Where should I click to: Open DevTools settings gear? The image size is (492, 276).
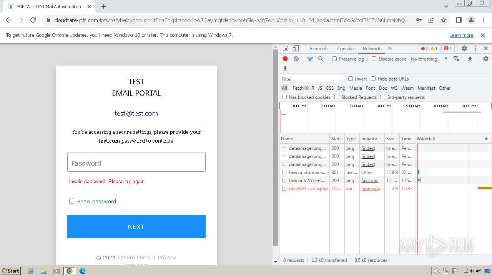click(464, 49)
